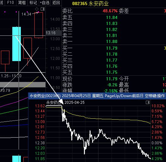This screenshot has height=162, width=166.
Task: Open the F10 company info
Action: (x=10, y=3)
